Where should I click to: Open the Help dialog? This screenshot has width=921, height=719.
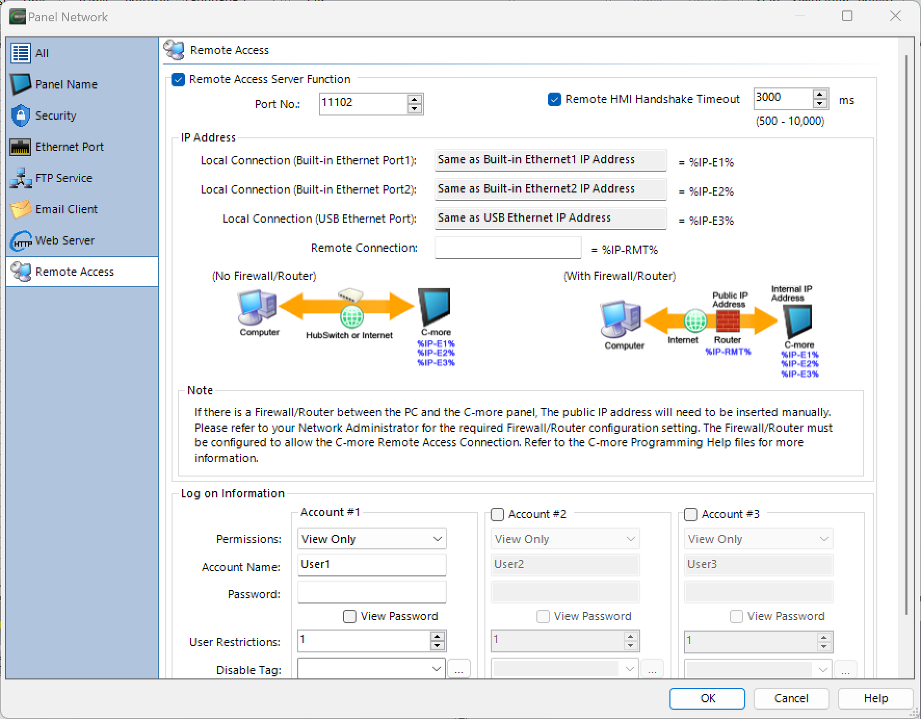click(875, 698)
